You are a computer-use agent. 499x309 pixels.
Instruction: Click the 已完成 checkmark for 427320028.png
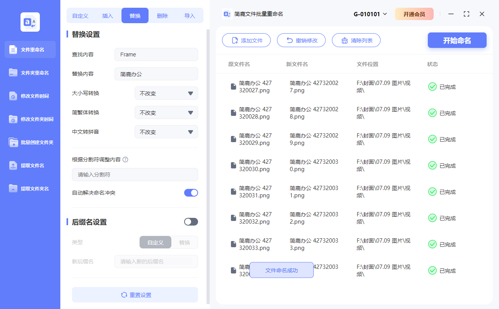click(x=432, y=113)
